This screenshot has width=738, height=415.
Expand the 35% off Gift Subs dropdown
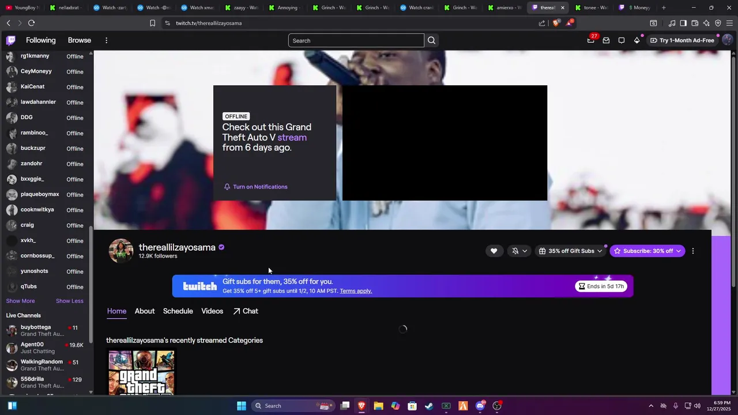[x=570, y=251]
